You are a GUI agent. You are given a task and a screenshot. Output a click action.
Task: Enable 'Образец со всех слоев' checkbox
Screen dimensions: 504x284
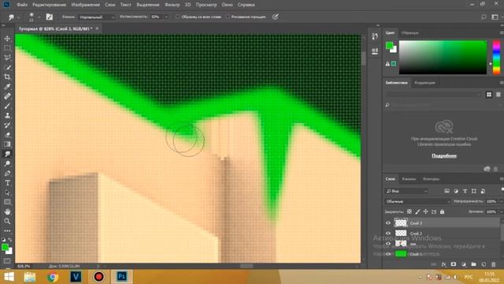pos(177,17)
